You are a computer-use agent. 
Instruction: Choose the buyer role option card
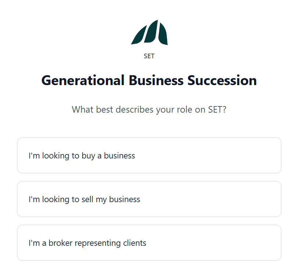coord(149,156)
